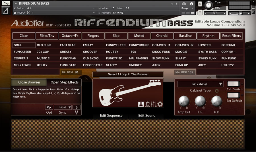
Task: Mute the instrument with M button
Action: tap(200, 13)
